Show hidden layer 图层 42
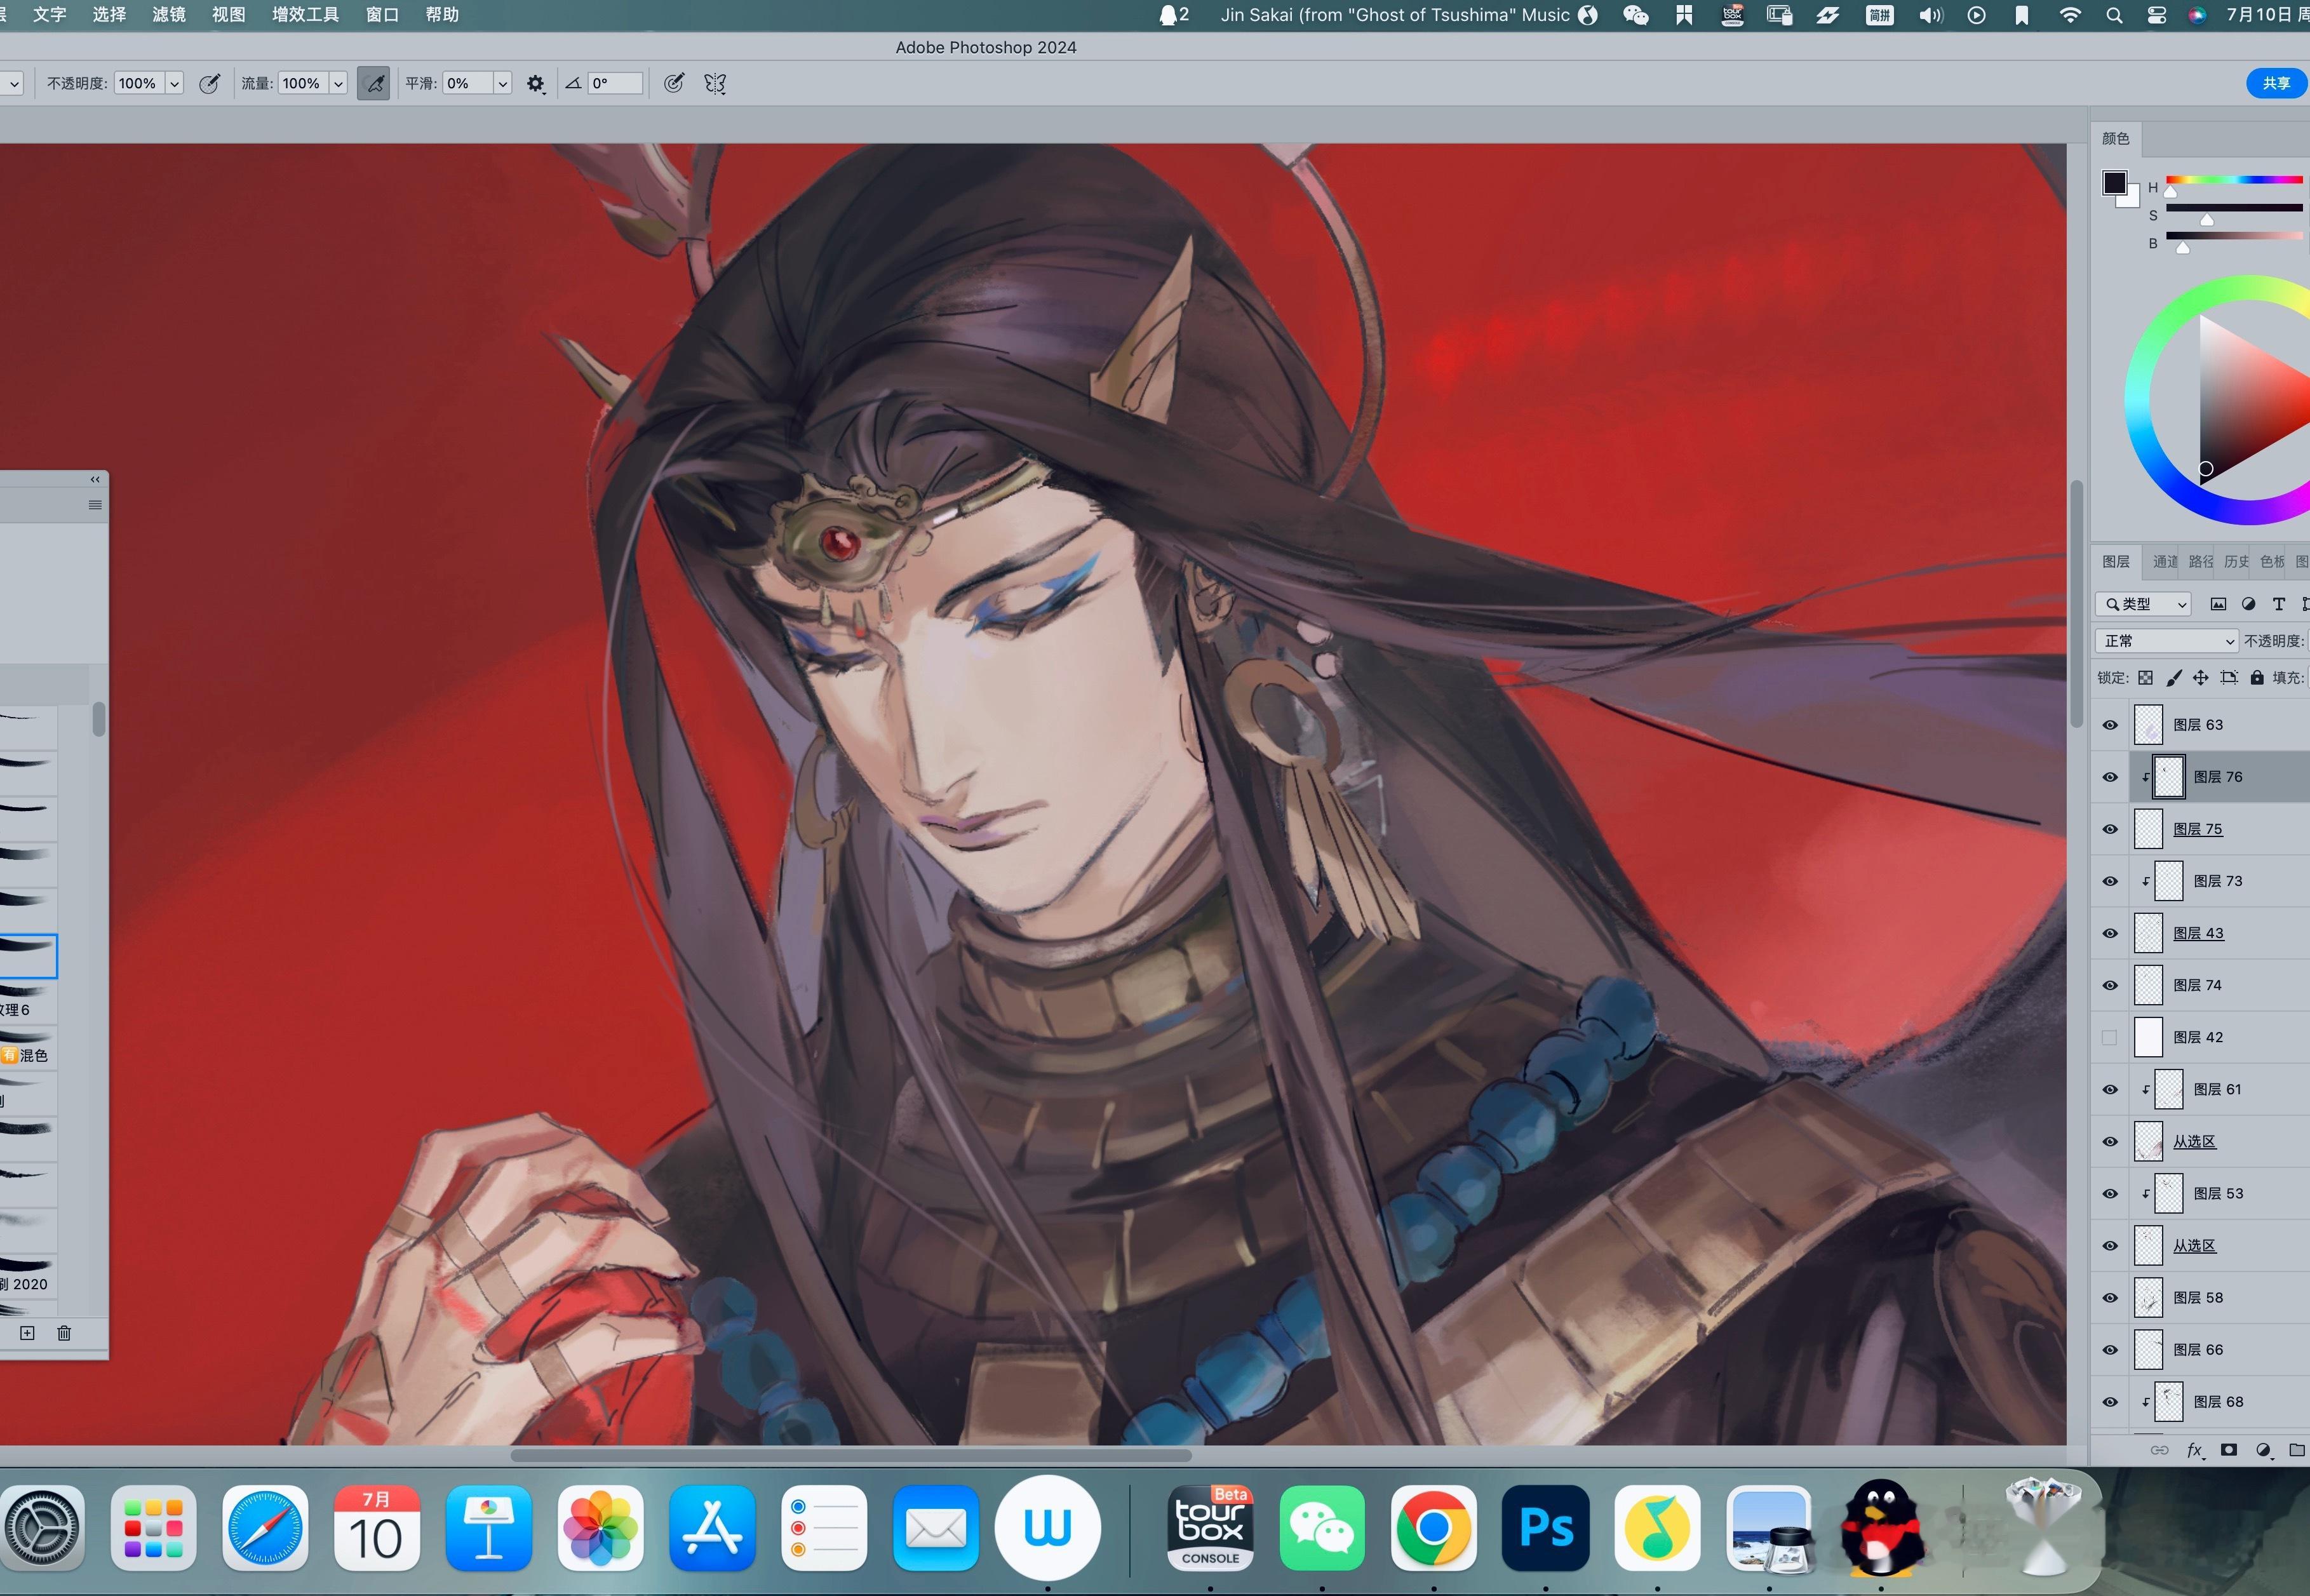Screen dimensions: 2310x1596 click(2110, 1038)
